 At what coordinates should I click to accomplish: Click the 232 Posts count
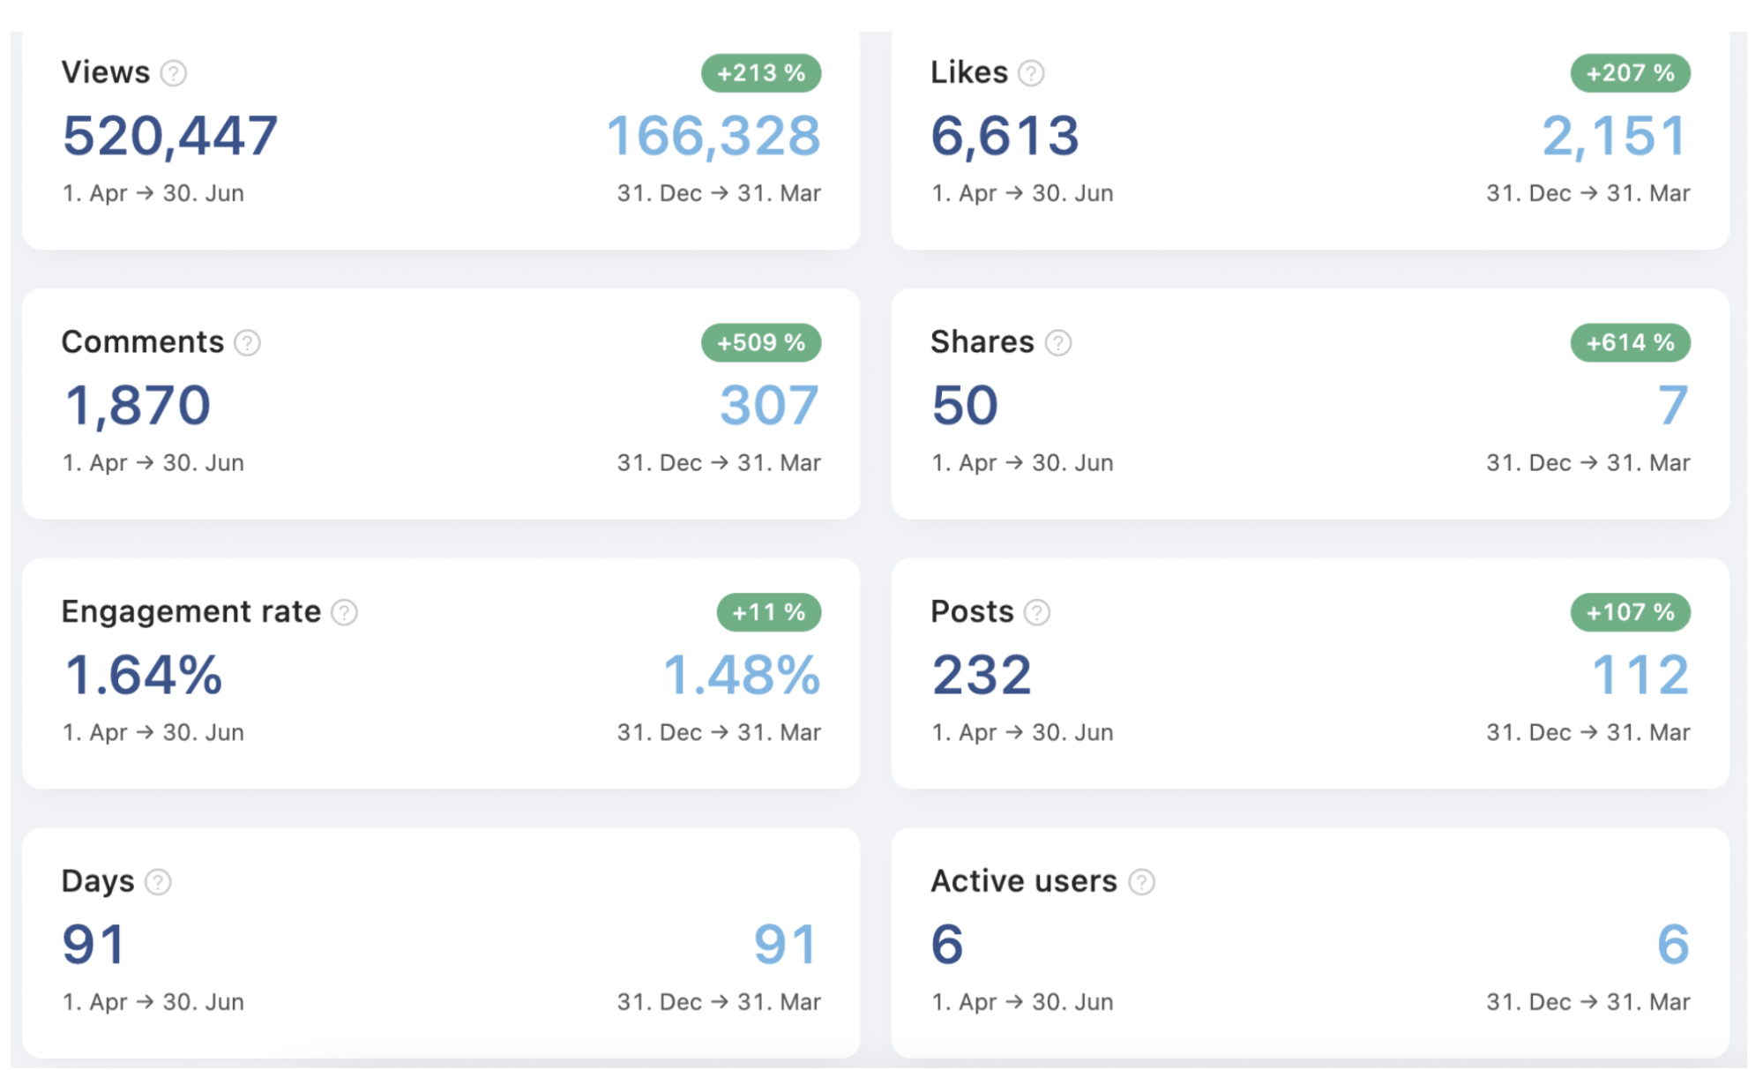pos(982,675)
